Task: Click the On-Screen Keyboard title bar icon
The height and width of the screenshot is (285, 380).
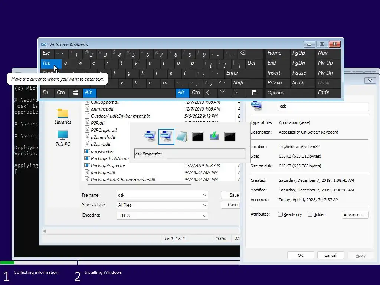Action: tap(44, 45)
